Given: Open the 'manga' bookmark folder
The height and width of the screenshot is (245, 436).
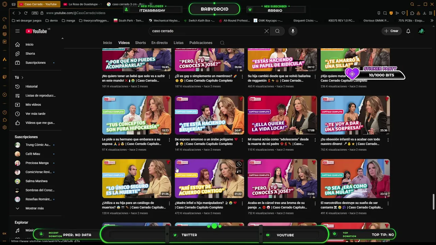Looking at the screenshot, I should click(x=68, y=20).
